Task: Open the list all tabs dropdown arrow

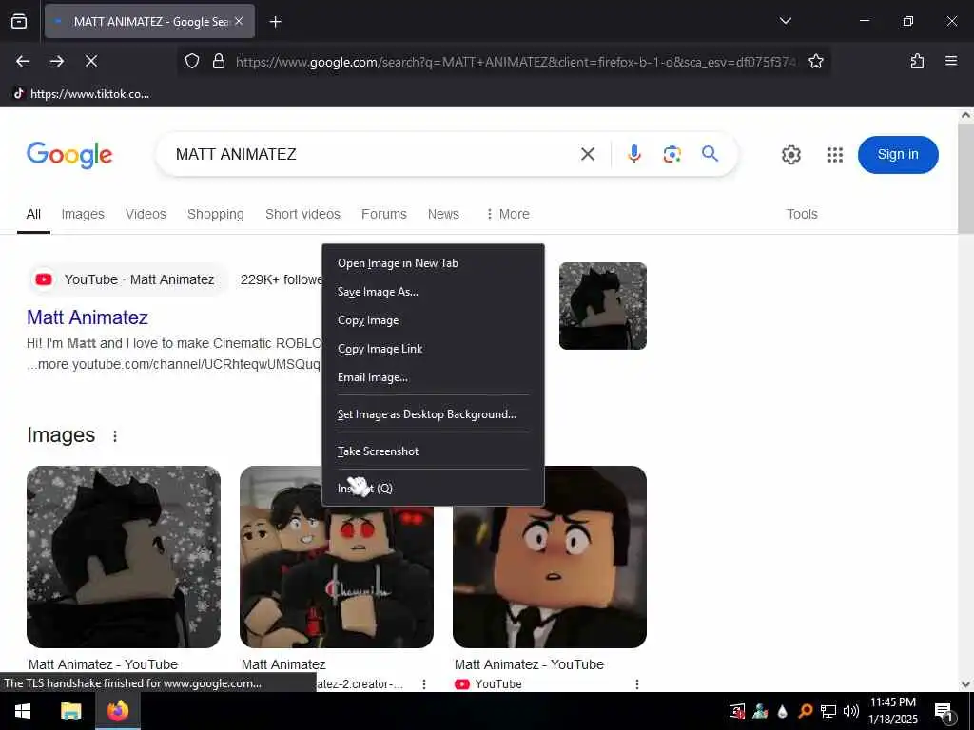Action: 785,21
